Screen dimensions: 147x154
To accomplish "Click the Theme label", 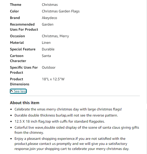I will [x=16, y=5].
